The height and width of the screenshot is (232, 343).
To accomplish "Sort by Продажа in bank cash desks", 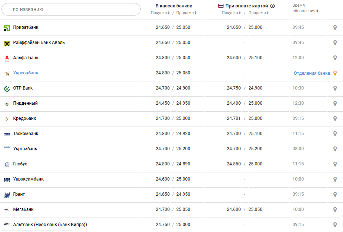I will coord(186,13).
